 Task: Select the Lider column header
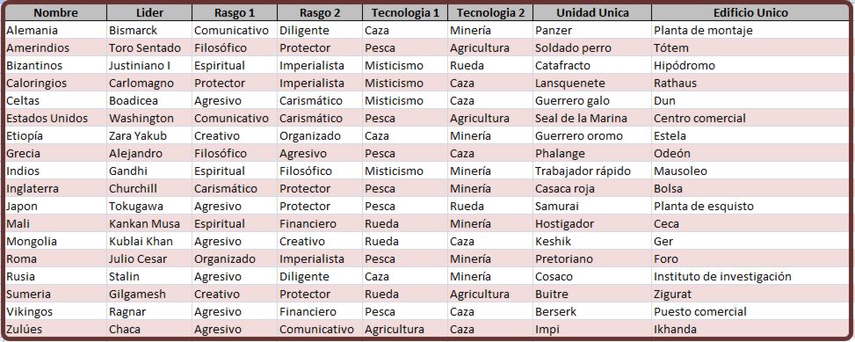tap(149, 12)
